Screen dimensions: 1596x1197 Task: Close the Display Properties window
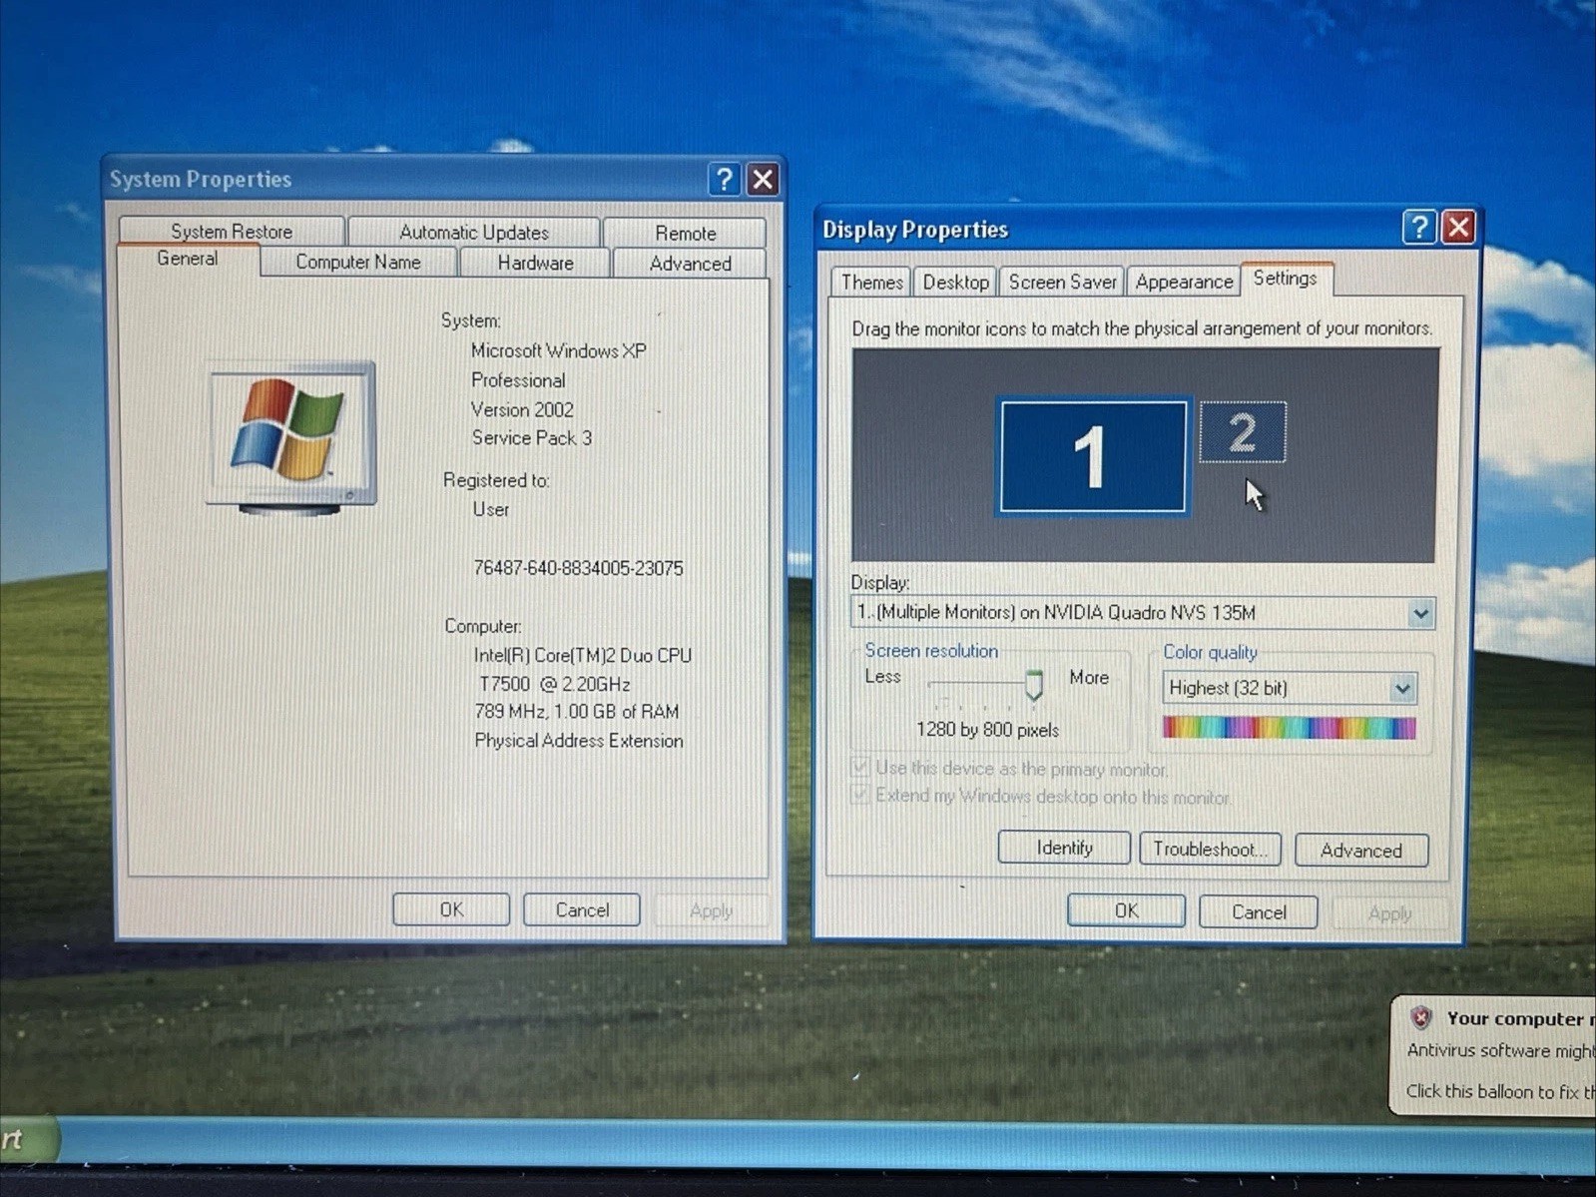tap(1458, 228)
